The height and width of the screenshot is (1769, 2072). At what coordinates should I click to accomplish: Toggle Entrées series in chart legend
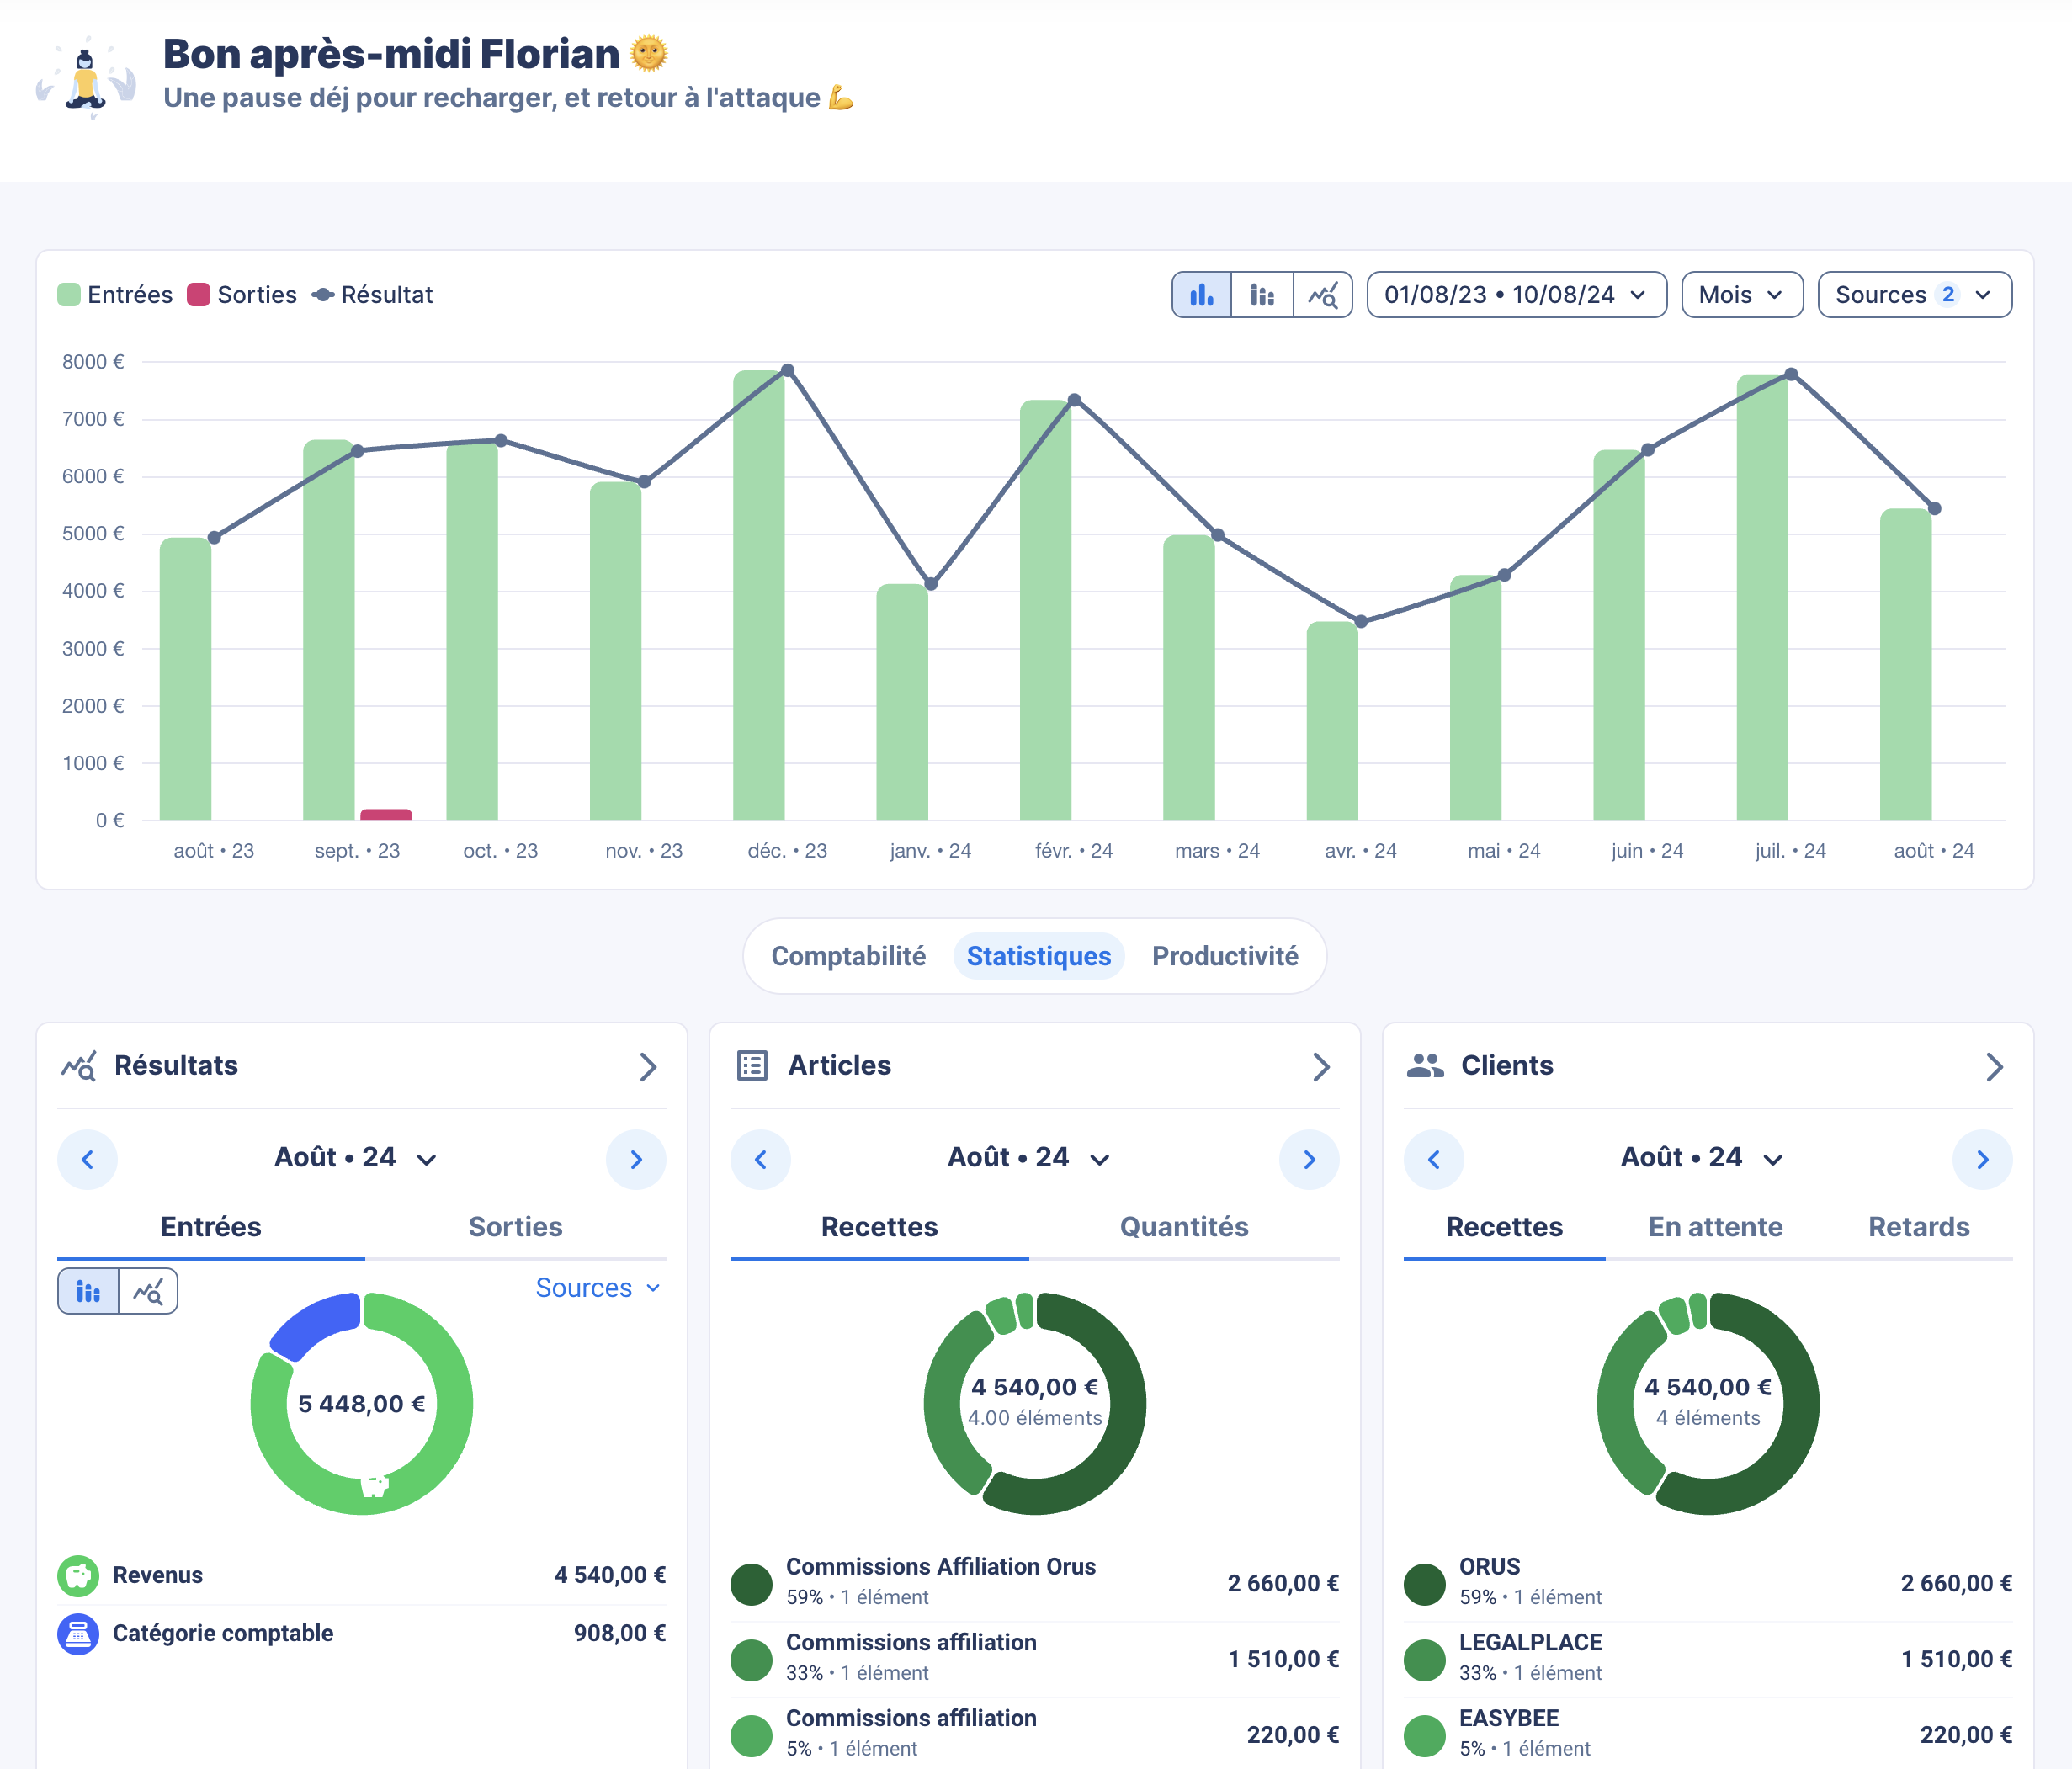tap(115, 295)
